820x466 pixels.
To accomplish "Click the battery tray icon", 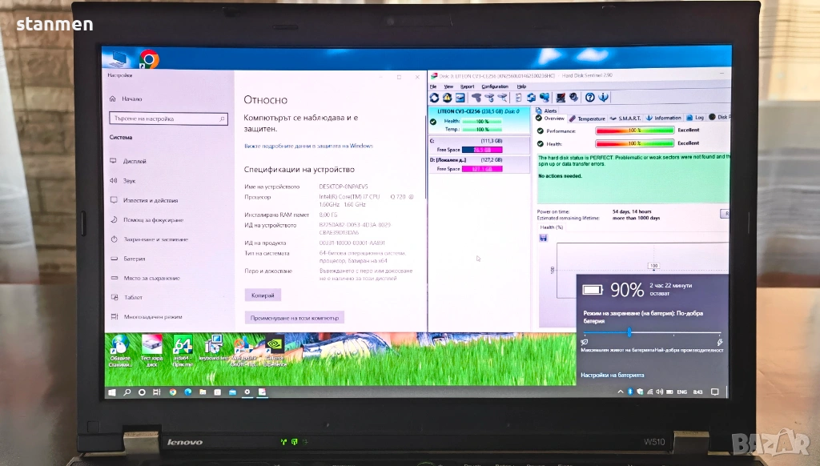I will [669, 392].
